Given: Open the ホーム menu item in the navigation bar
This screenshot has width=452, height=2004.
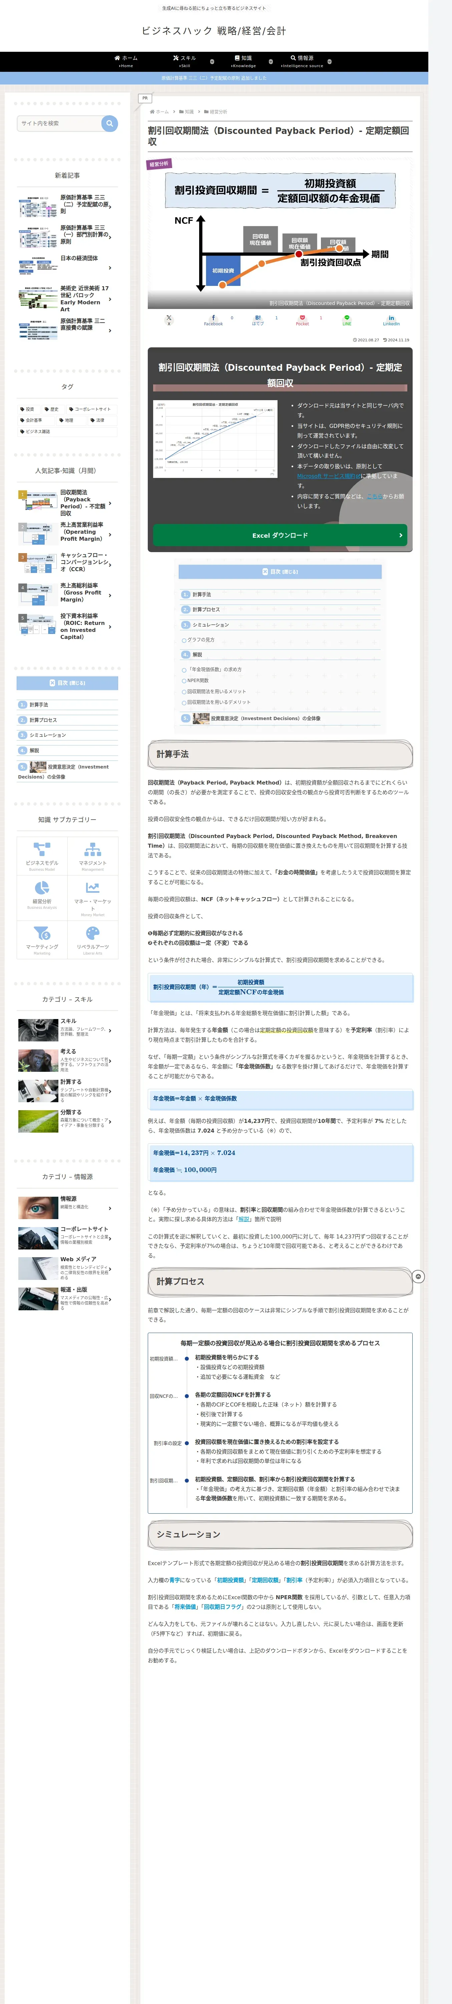Looking at the screenshot, I should [126, 61].
